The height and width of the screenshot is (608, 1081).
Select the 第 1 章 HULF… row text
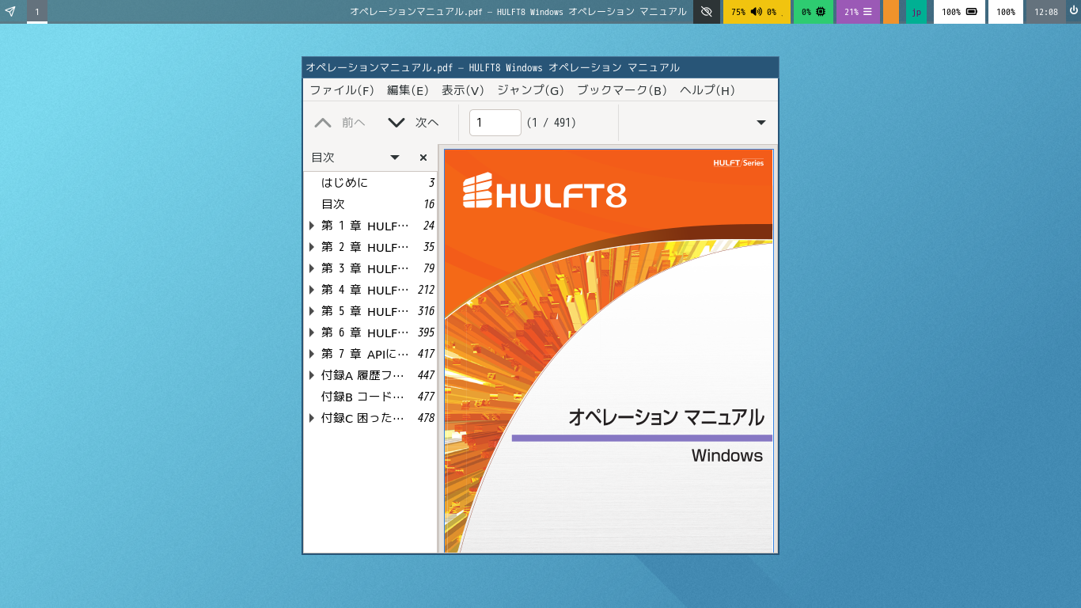pos(365,226)
